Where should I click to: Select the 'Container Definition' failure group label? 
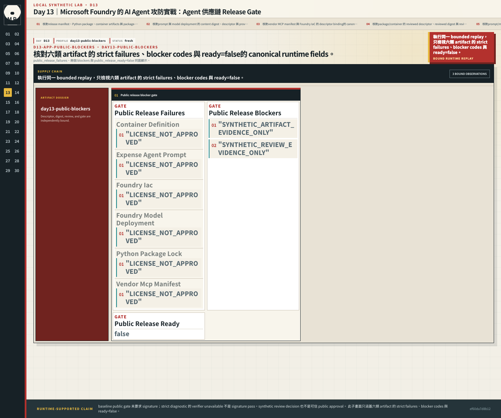[148, 124]
